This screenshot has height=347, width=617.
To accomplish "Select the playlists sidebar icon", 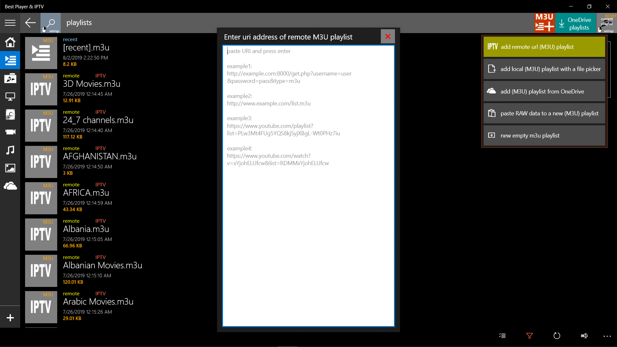I will pyautogui.click(x=10, y=60).
